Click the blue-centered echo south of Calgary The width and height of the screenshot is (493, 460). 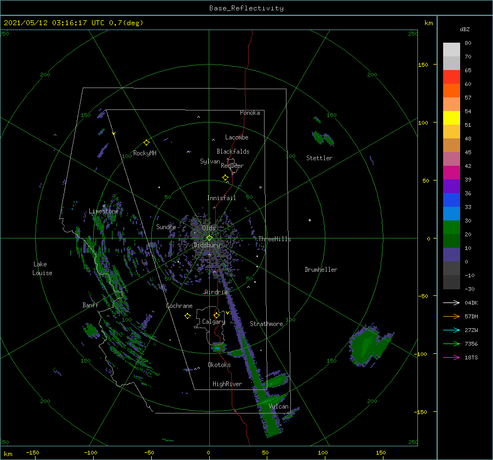coord(218,348)
